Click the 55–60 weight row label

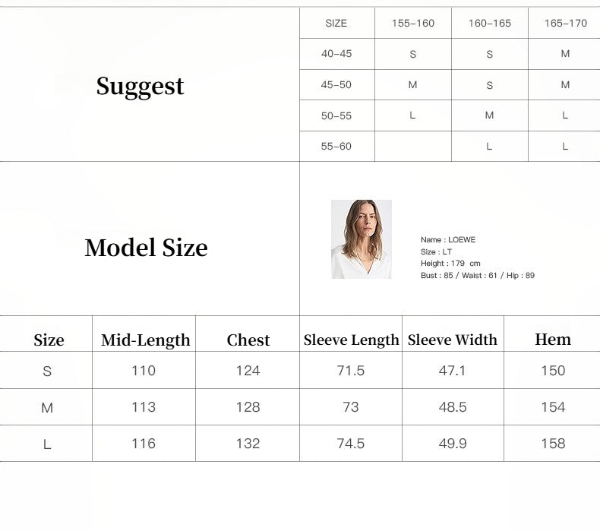coord(336,146)
